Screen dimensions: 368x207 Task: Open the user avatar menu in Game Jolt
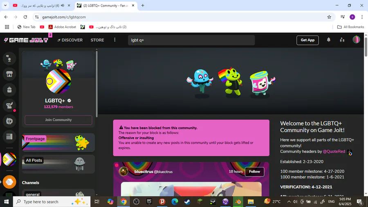pyautogui.click(x=356, y=40)
